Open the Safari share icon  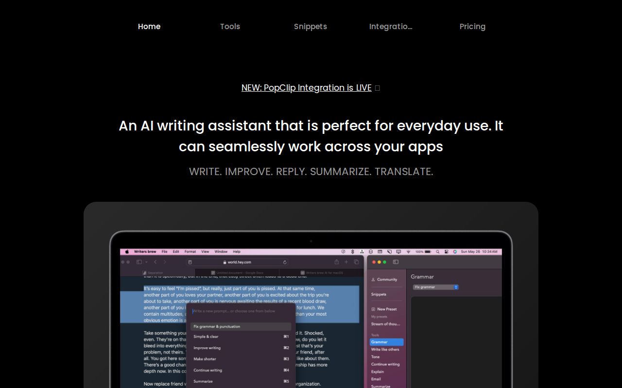pos(336,261)
